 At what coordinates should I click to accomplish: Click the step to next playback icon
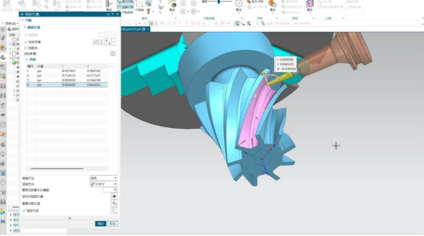coord(194,12)
